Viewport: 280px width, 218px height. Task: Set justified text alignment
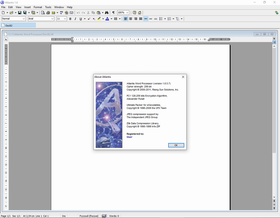(141, 19)
